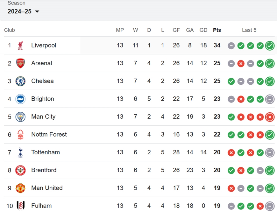Open the 2024–25 season dropdown

(23, 11)
